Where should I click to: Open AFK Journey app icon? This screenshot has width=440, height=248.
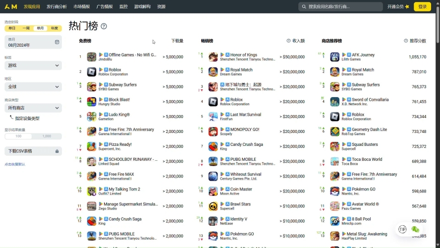[334, 57]
